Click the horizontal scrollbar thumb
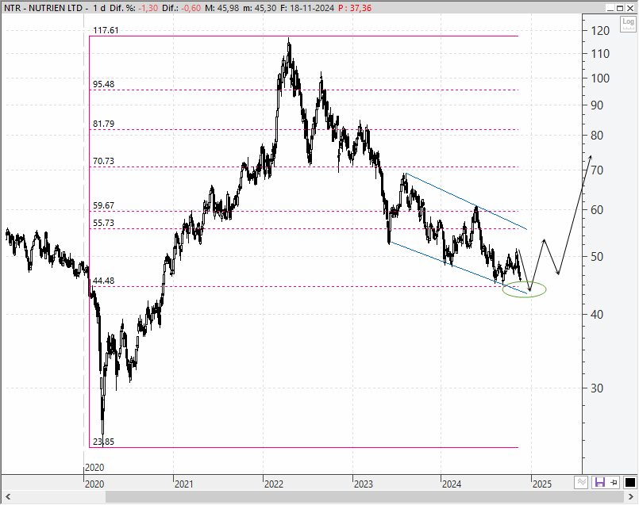Image resolution: width=639 pixels, height=505 pixels. [x=365, y=497]
